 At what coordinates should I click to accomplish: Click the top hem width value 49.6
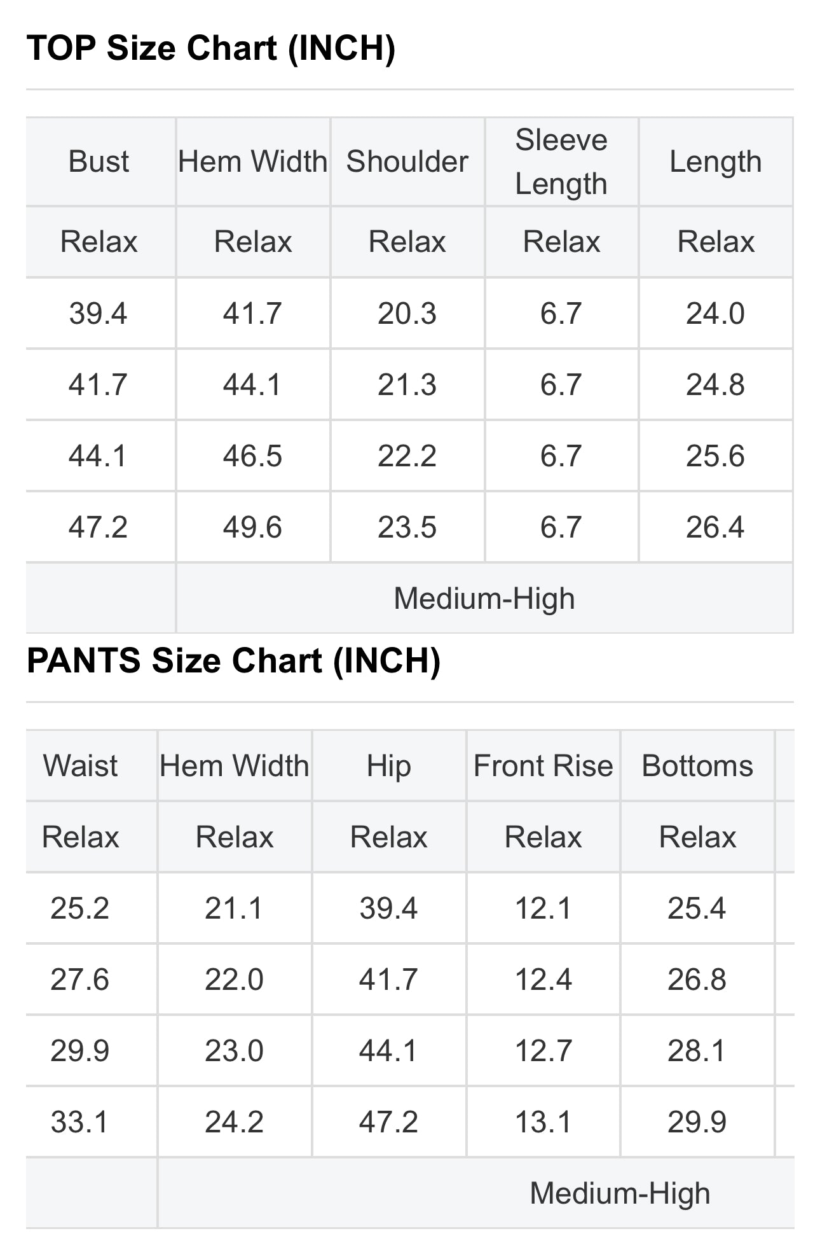point(252,527)
